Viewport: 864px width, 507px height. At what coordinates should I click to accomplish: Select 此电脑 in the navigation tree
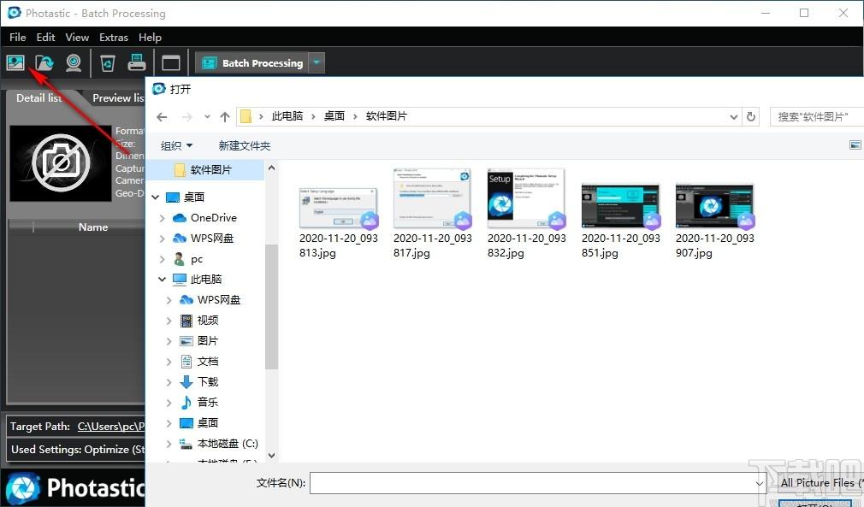tap(205, 280)
